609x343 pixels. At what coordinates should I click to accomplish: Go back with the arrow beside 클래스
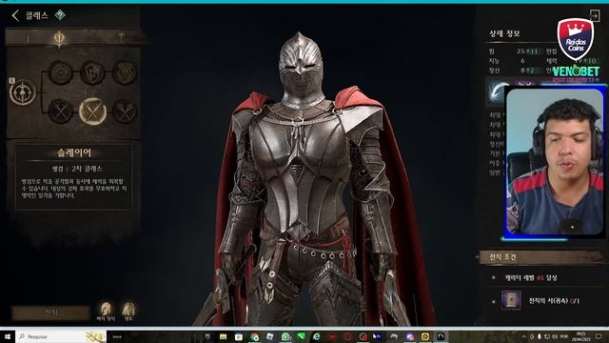point(15,15)
